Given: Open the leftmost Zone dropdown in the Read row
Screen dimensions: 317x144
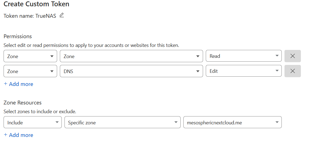Looking at the screenshot, I should (x=30, y=56).
